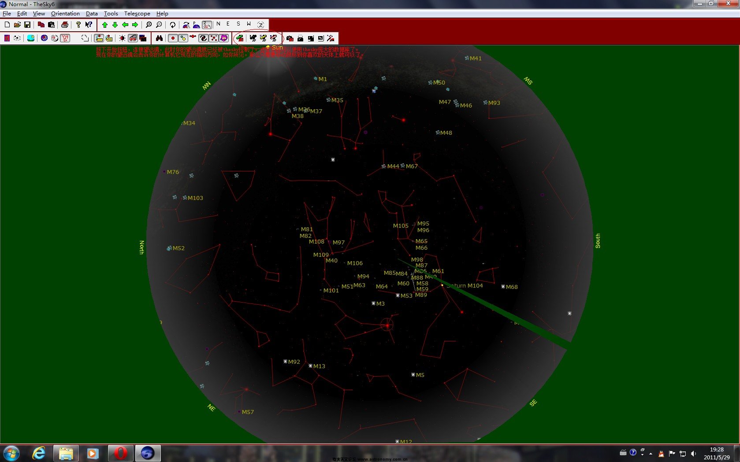Toggle the zenith-up orientation button
The height and width of the screenshot is (462, 740).
pyautogui.click(x=207, y=25)
